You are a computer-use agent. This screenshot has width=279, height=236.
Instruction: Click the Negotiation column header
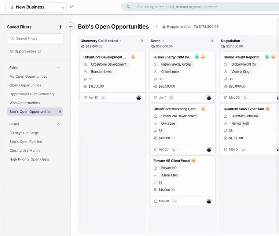point(231,41)
